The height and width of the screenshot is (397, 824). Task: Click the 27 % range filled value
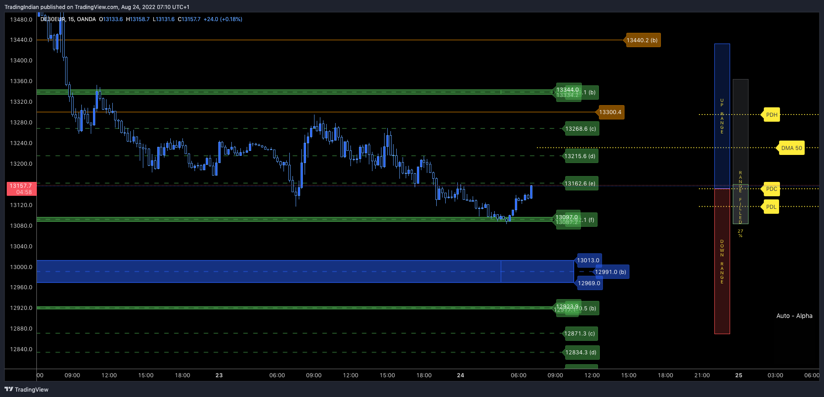740,233
